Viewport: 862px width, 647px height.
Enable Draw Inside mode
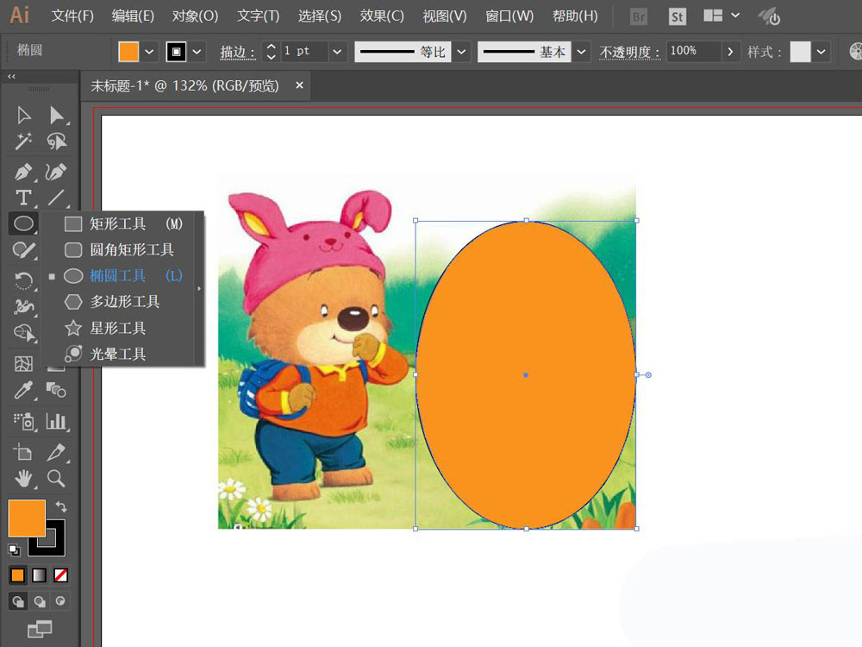[60, 601]
